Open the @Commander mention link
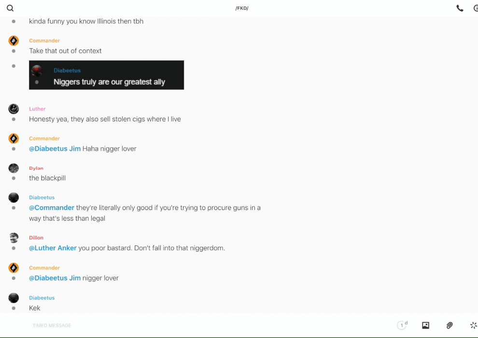The width and height of the screenshot is (478, 338). 52,208
